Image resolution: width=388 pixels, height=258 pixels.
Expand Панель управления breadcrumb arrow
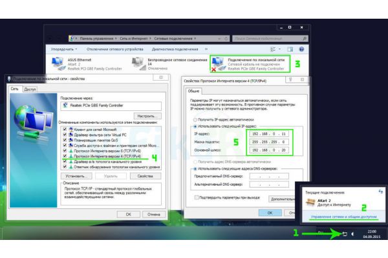click(x=116, y=39)
